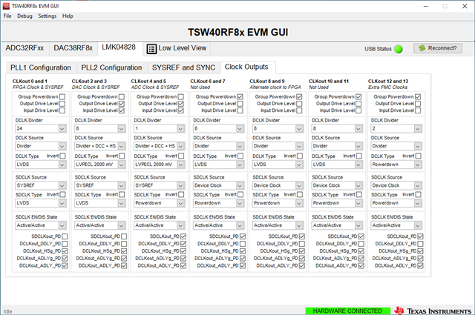
Task: Open the Low Level View tab
Action: pyautogui.click(x=177, y=48)
